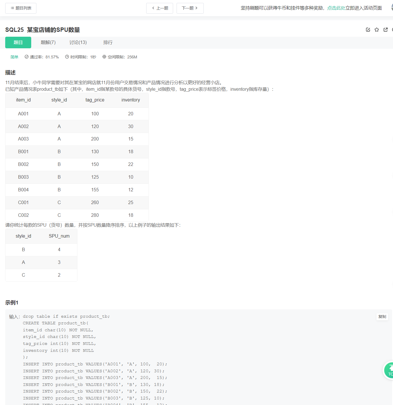
Task: Click the 简单 difficulty label
Action: pyautogui.click(x=14, y=57)
